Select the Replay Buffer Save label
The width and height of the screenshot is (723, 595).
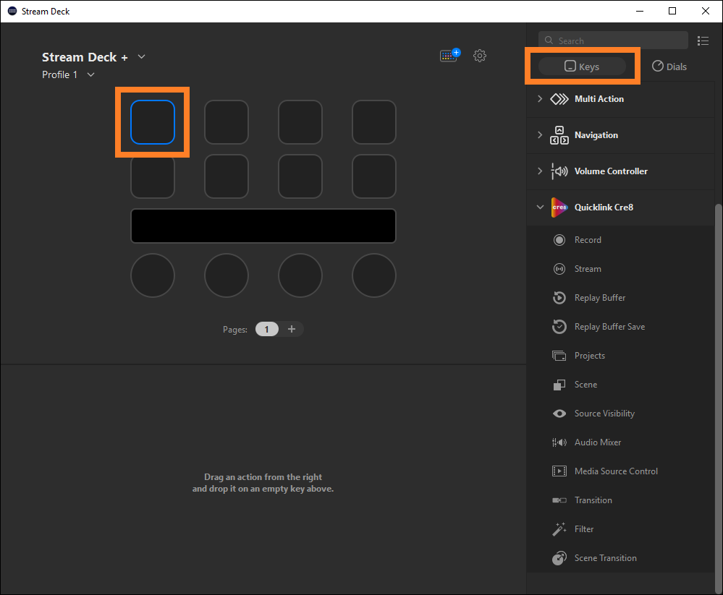(609, 327)
